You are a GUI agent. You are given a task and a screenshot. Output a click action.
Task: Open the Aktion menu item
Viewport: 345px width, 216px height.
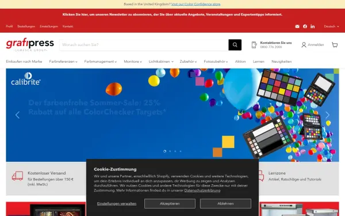[x=240, y=62]
